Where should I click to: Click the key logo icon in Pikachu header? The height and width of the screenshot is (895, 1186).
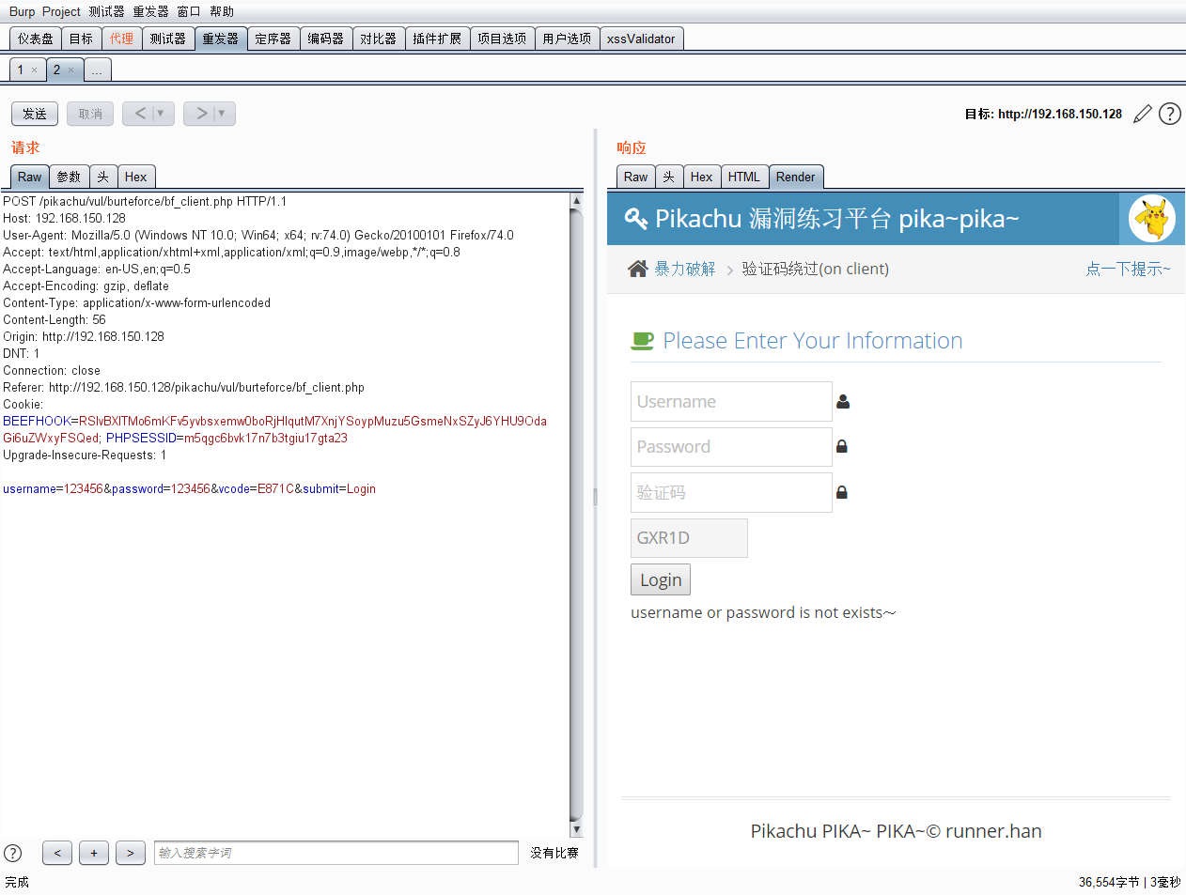click(636, 219)
